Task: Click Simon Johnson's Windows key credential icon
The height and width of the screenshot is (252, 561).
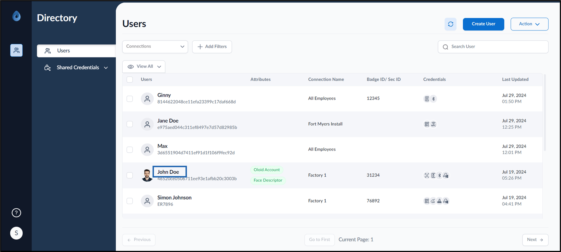Action: tap(446, 201)
